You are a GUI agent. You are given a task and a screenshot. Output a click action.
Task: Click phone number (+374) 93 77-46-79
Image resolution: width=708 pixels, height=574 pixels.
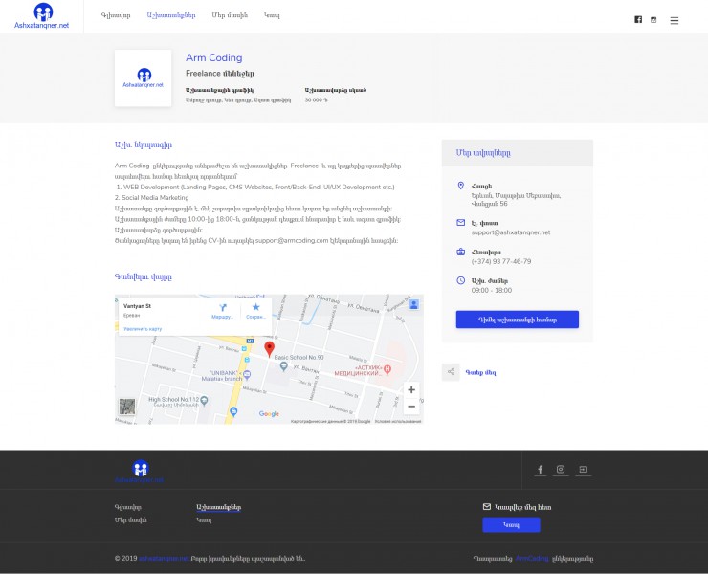coord(501,261)
